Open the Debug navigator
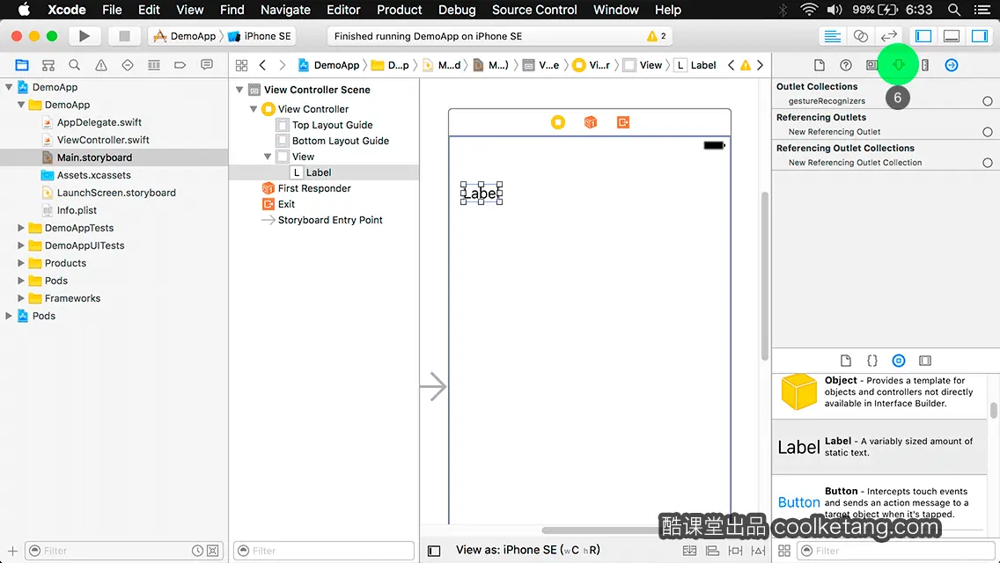The image size is (1000, 563). click(154, 65)
